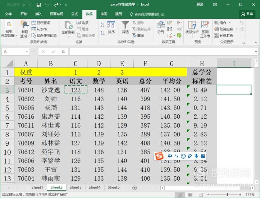Viewport: 260px width, 198px height.
Task: Click the 共享 share button
Action: tap(247, 14)
